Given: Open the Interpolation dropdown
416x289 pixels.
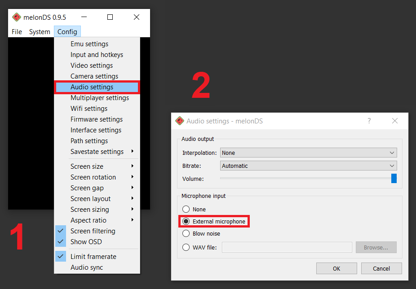Looking at the screenshot, I should 308,153.
